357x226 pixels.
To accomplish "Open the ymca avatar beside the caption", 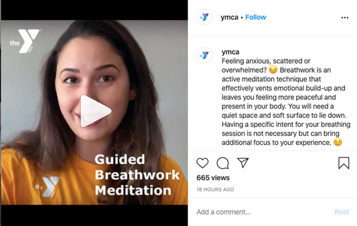I will click(205, 55).
